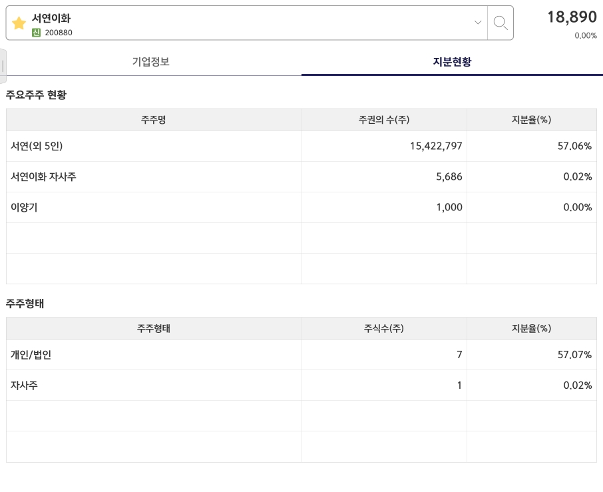Click the current price 18,890
603x492 pixels.
point(572,17)
